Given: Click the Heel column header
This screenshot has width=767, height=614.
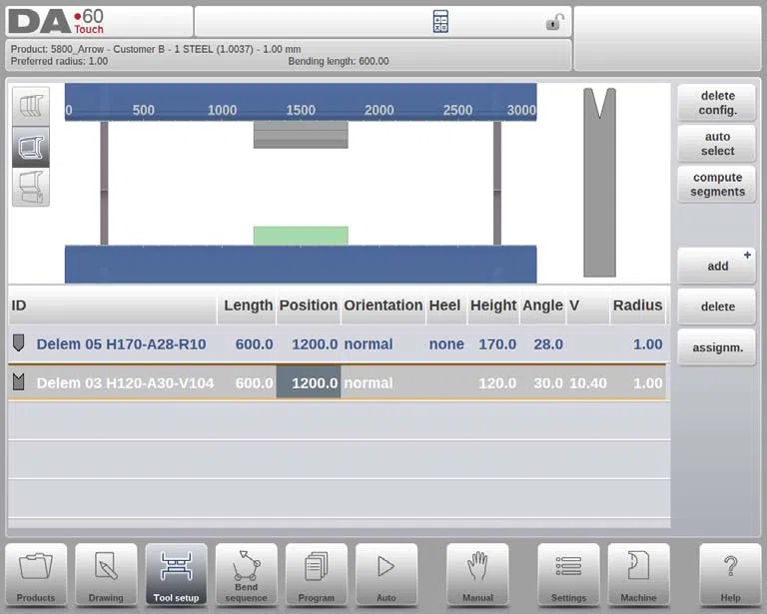Looking at the screenshot, I should pyautogui.click(x=446, y=306).
